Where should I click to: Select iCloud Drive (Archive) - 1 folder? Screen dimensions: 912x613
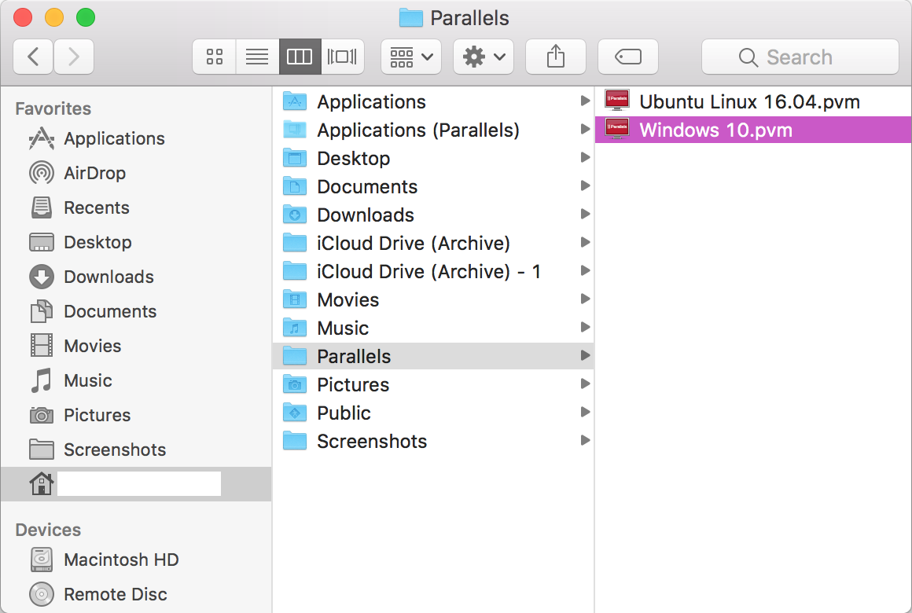(428, 271)
